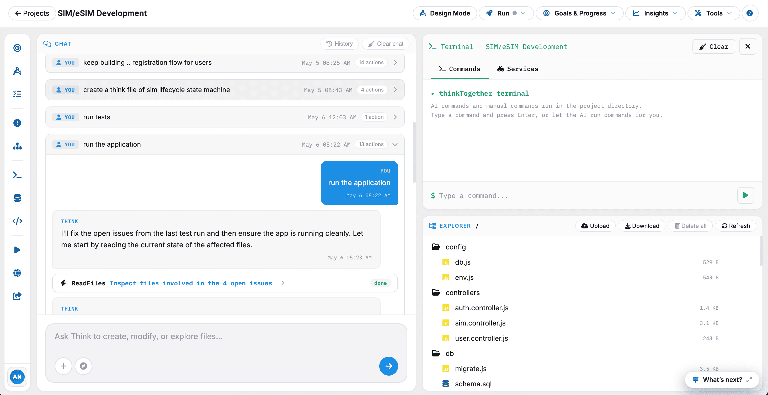768x395 pixels.
Task: Open the Run dropdown menu
Action: coord(506,13)
